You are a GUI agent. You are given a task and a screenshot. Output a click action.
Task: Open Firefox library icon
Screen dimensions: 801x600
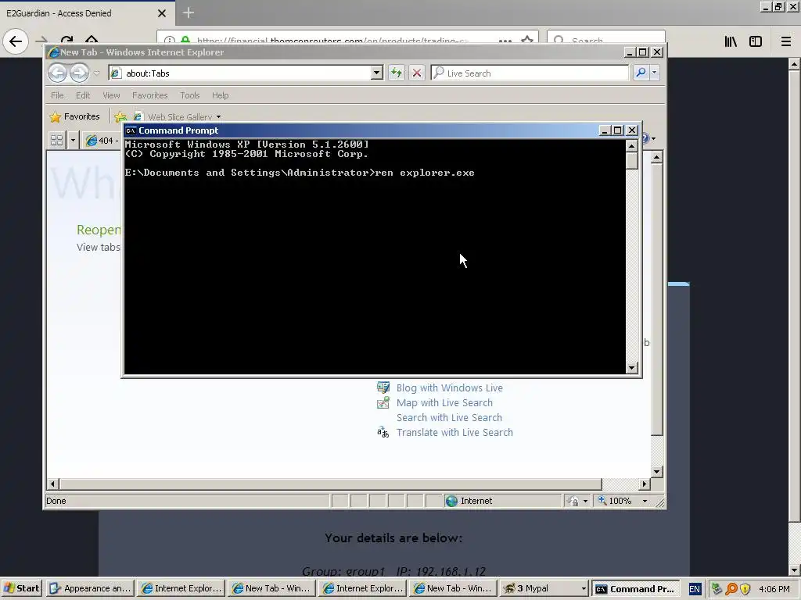pos(731,41)
